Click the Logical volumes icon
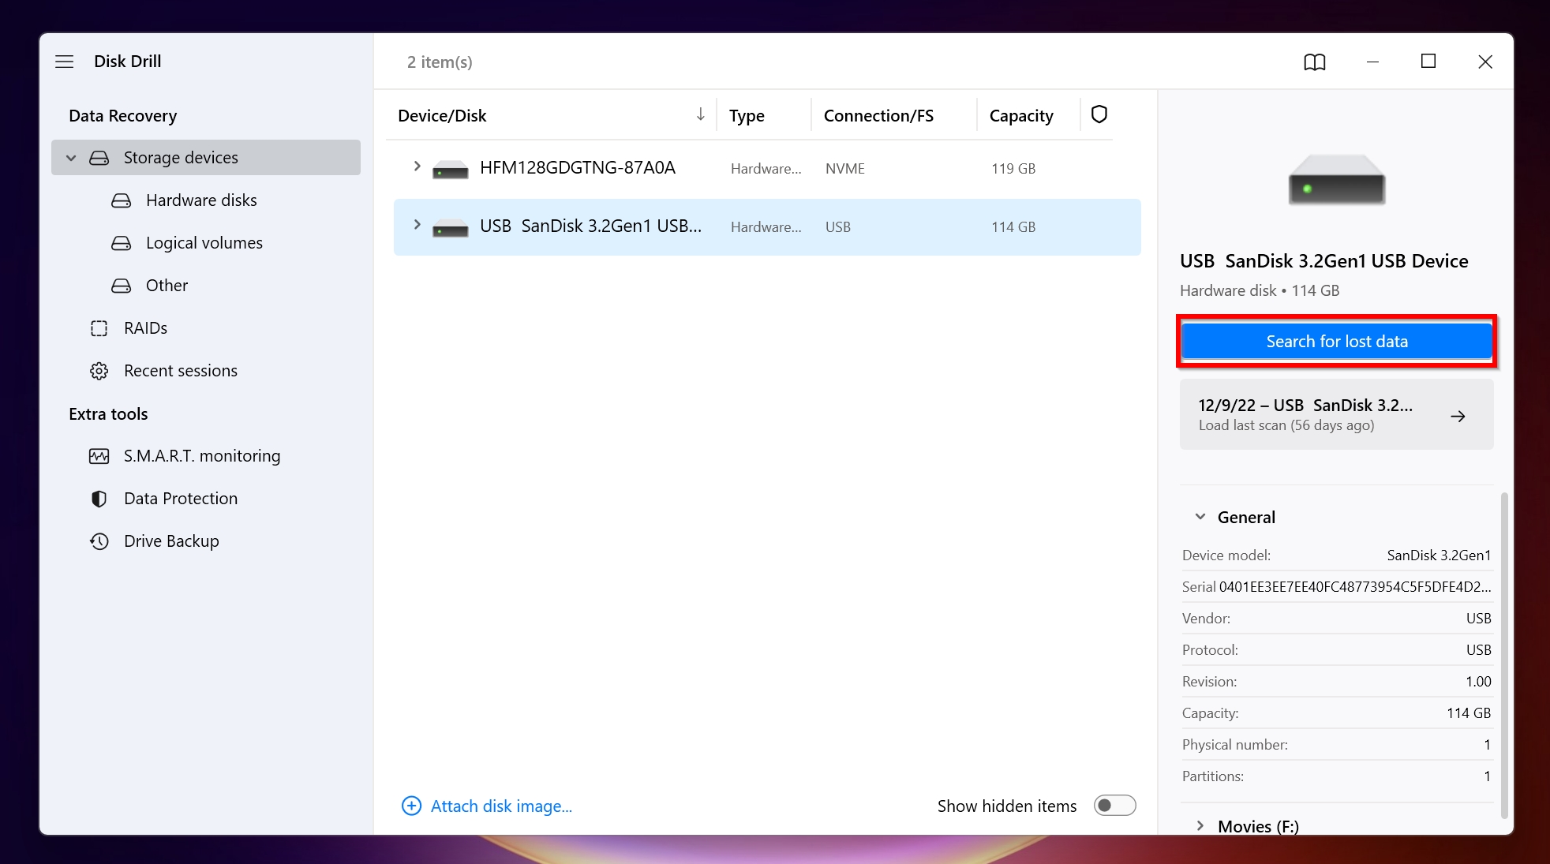1550x864 pixels. 122,241
